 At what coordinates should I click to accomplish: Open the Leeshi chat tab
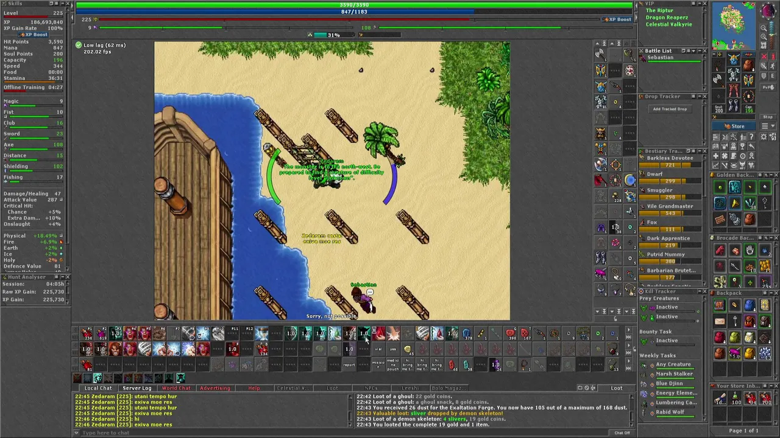[410, 388]
